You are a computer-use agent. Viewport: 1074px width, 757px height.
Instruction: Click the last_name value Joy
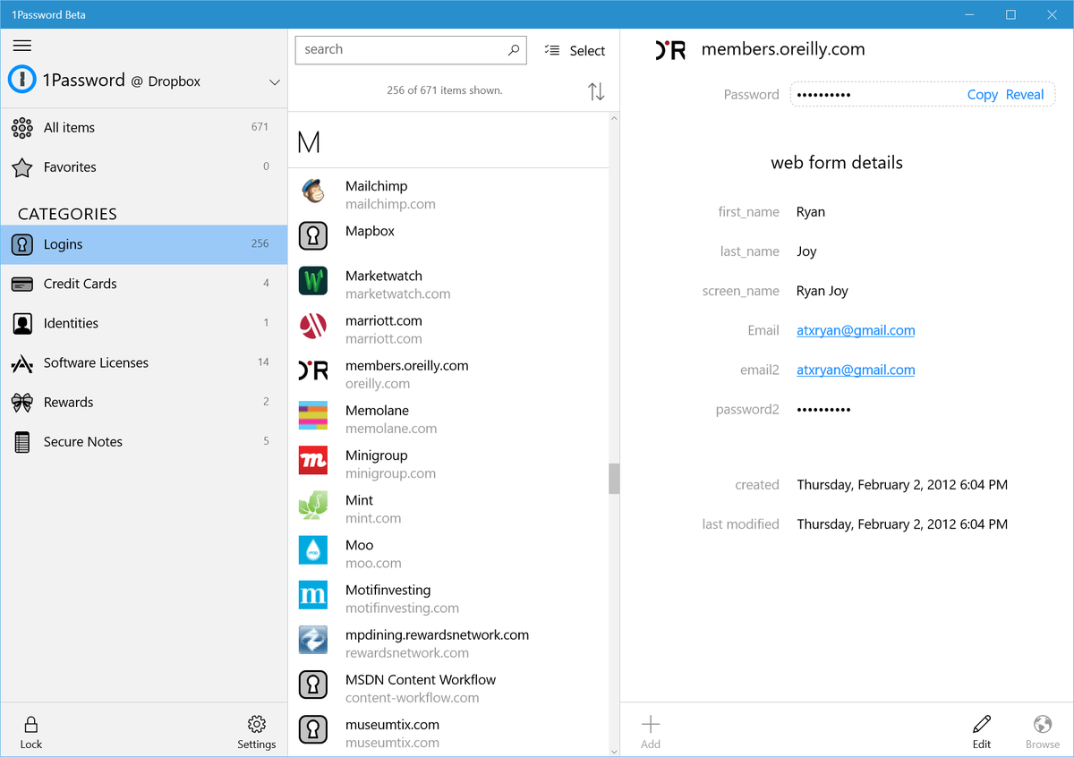click(806, 251)
